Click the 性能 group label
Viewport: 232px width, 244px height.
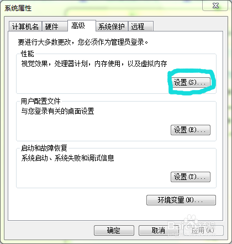point(28,54)
